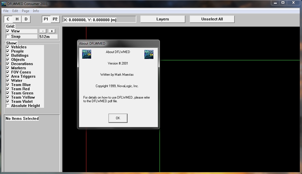Click the 512m grid size value
302x174 pixels.
(x=48, y=37)
